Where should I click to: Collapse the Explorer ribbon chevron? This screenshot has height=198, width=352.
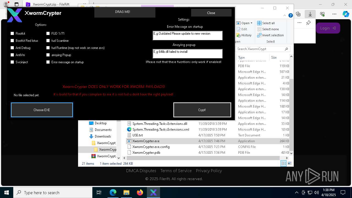[284, 16]
